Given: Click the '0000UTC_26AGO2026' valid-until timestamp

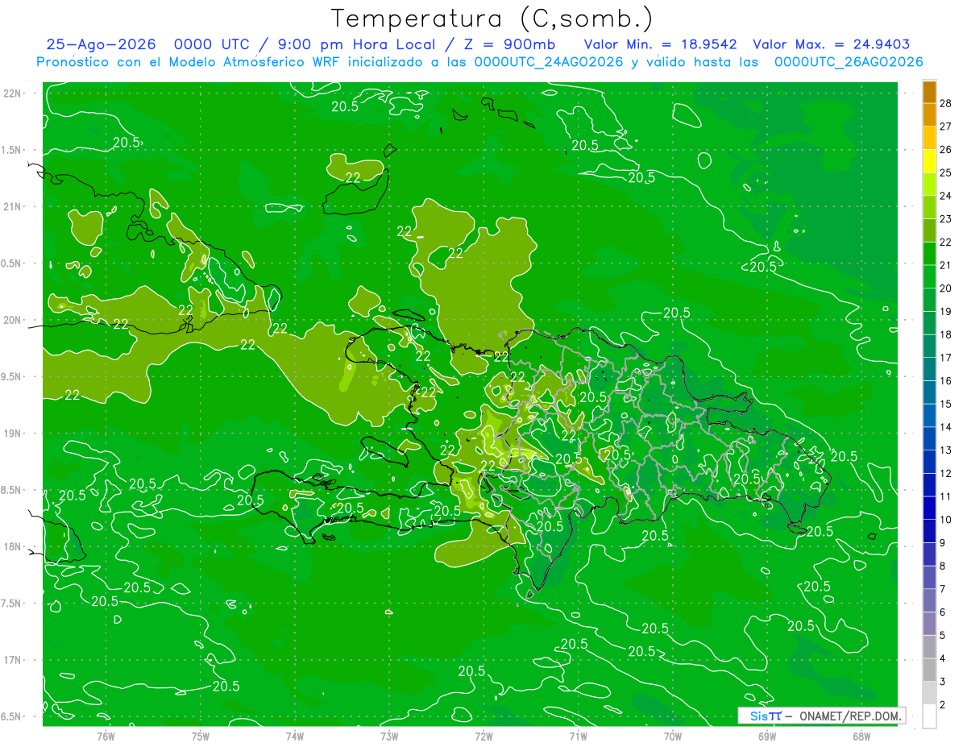Looking at the screenshot, I should [x=849, y=62].
